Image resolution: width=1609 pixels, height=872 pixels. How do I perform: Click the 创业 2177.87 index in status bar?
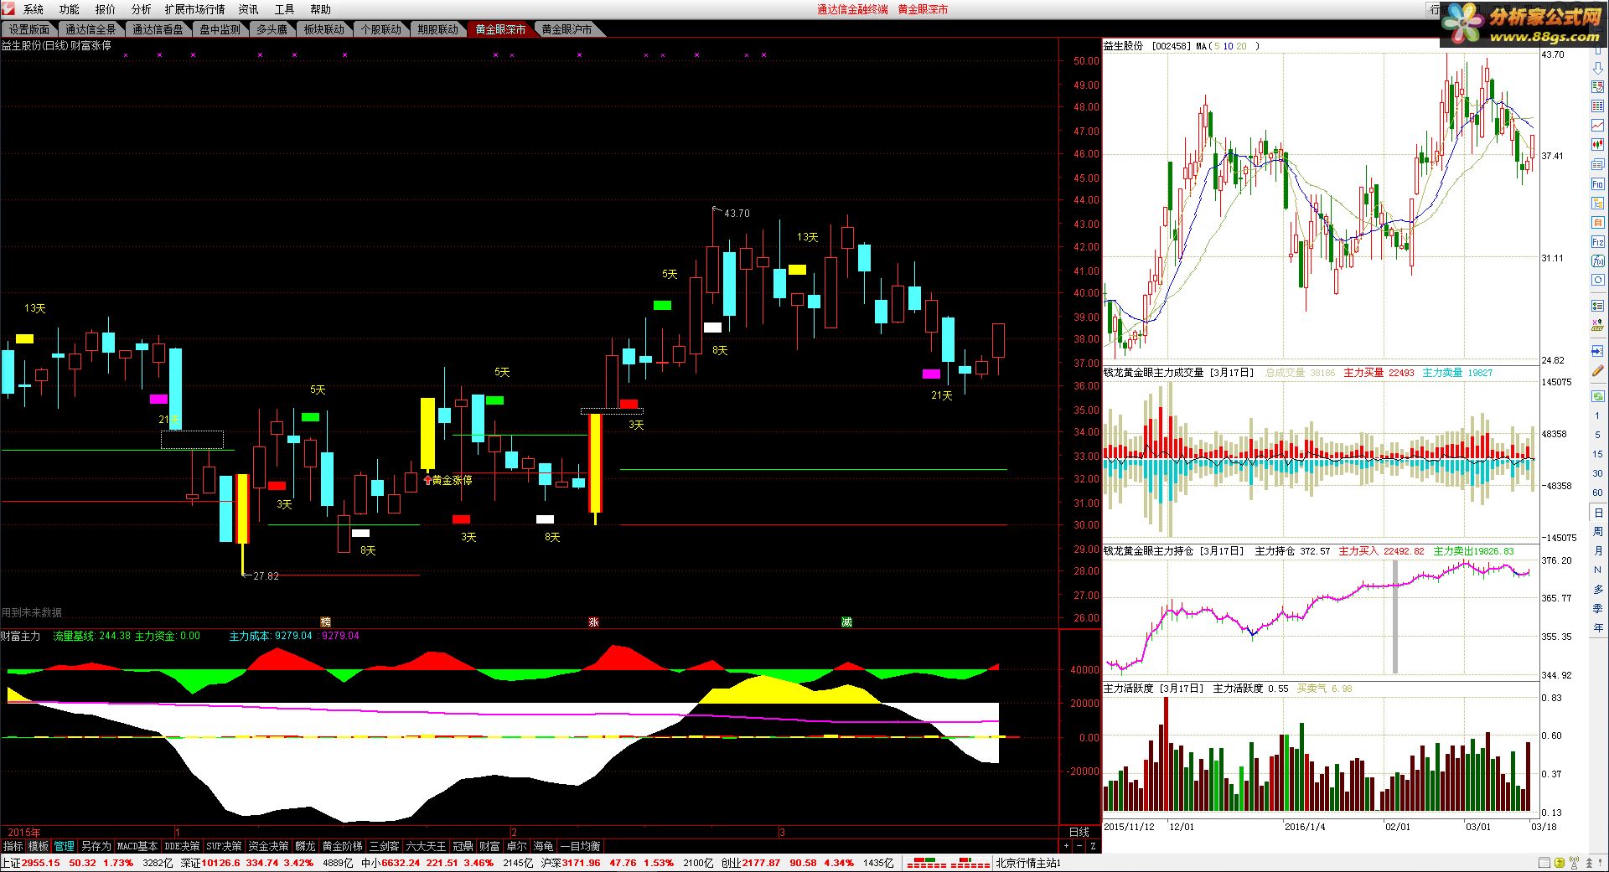750,863
